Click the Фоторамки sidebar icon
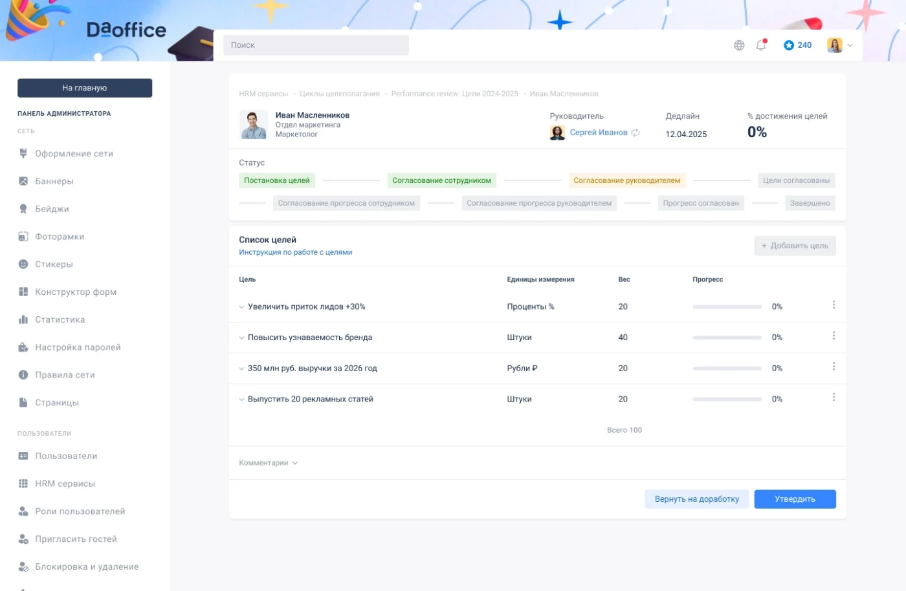 pos(23,237)
